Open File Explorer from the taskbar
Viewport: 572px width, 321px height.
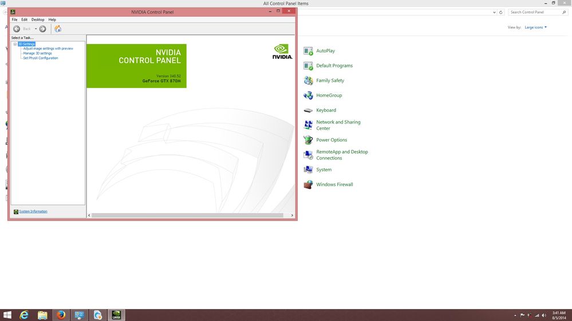[x=42, y=315]
